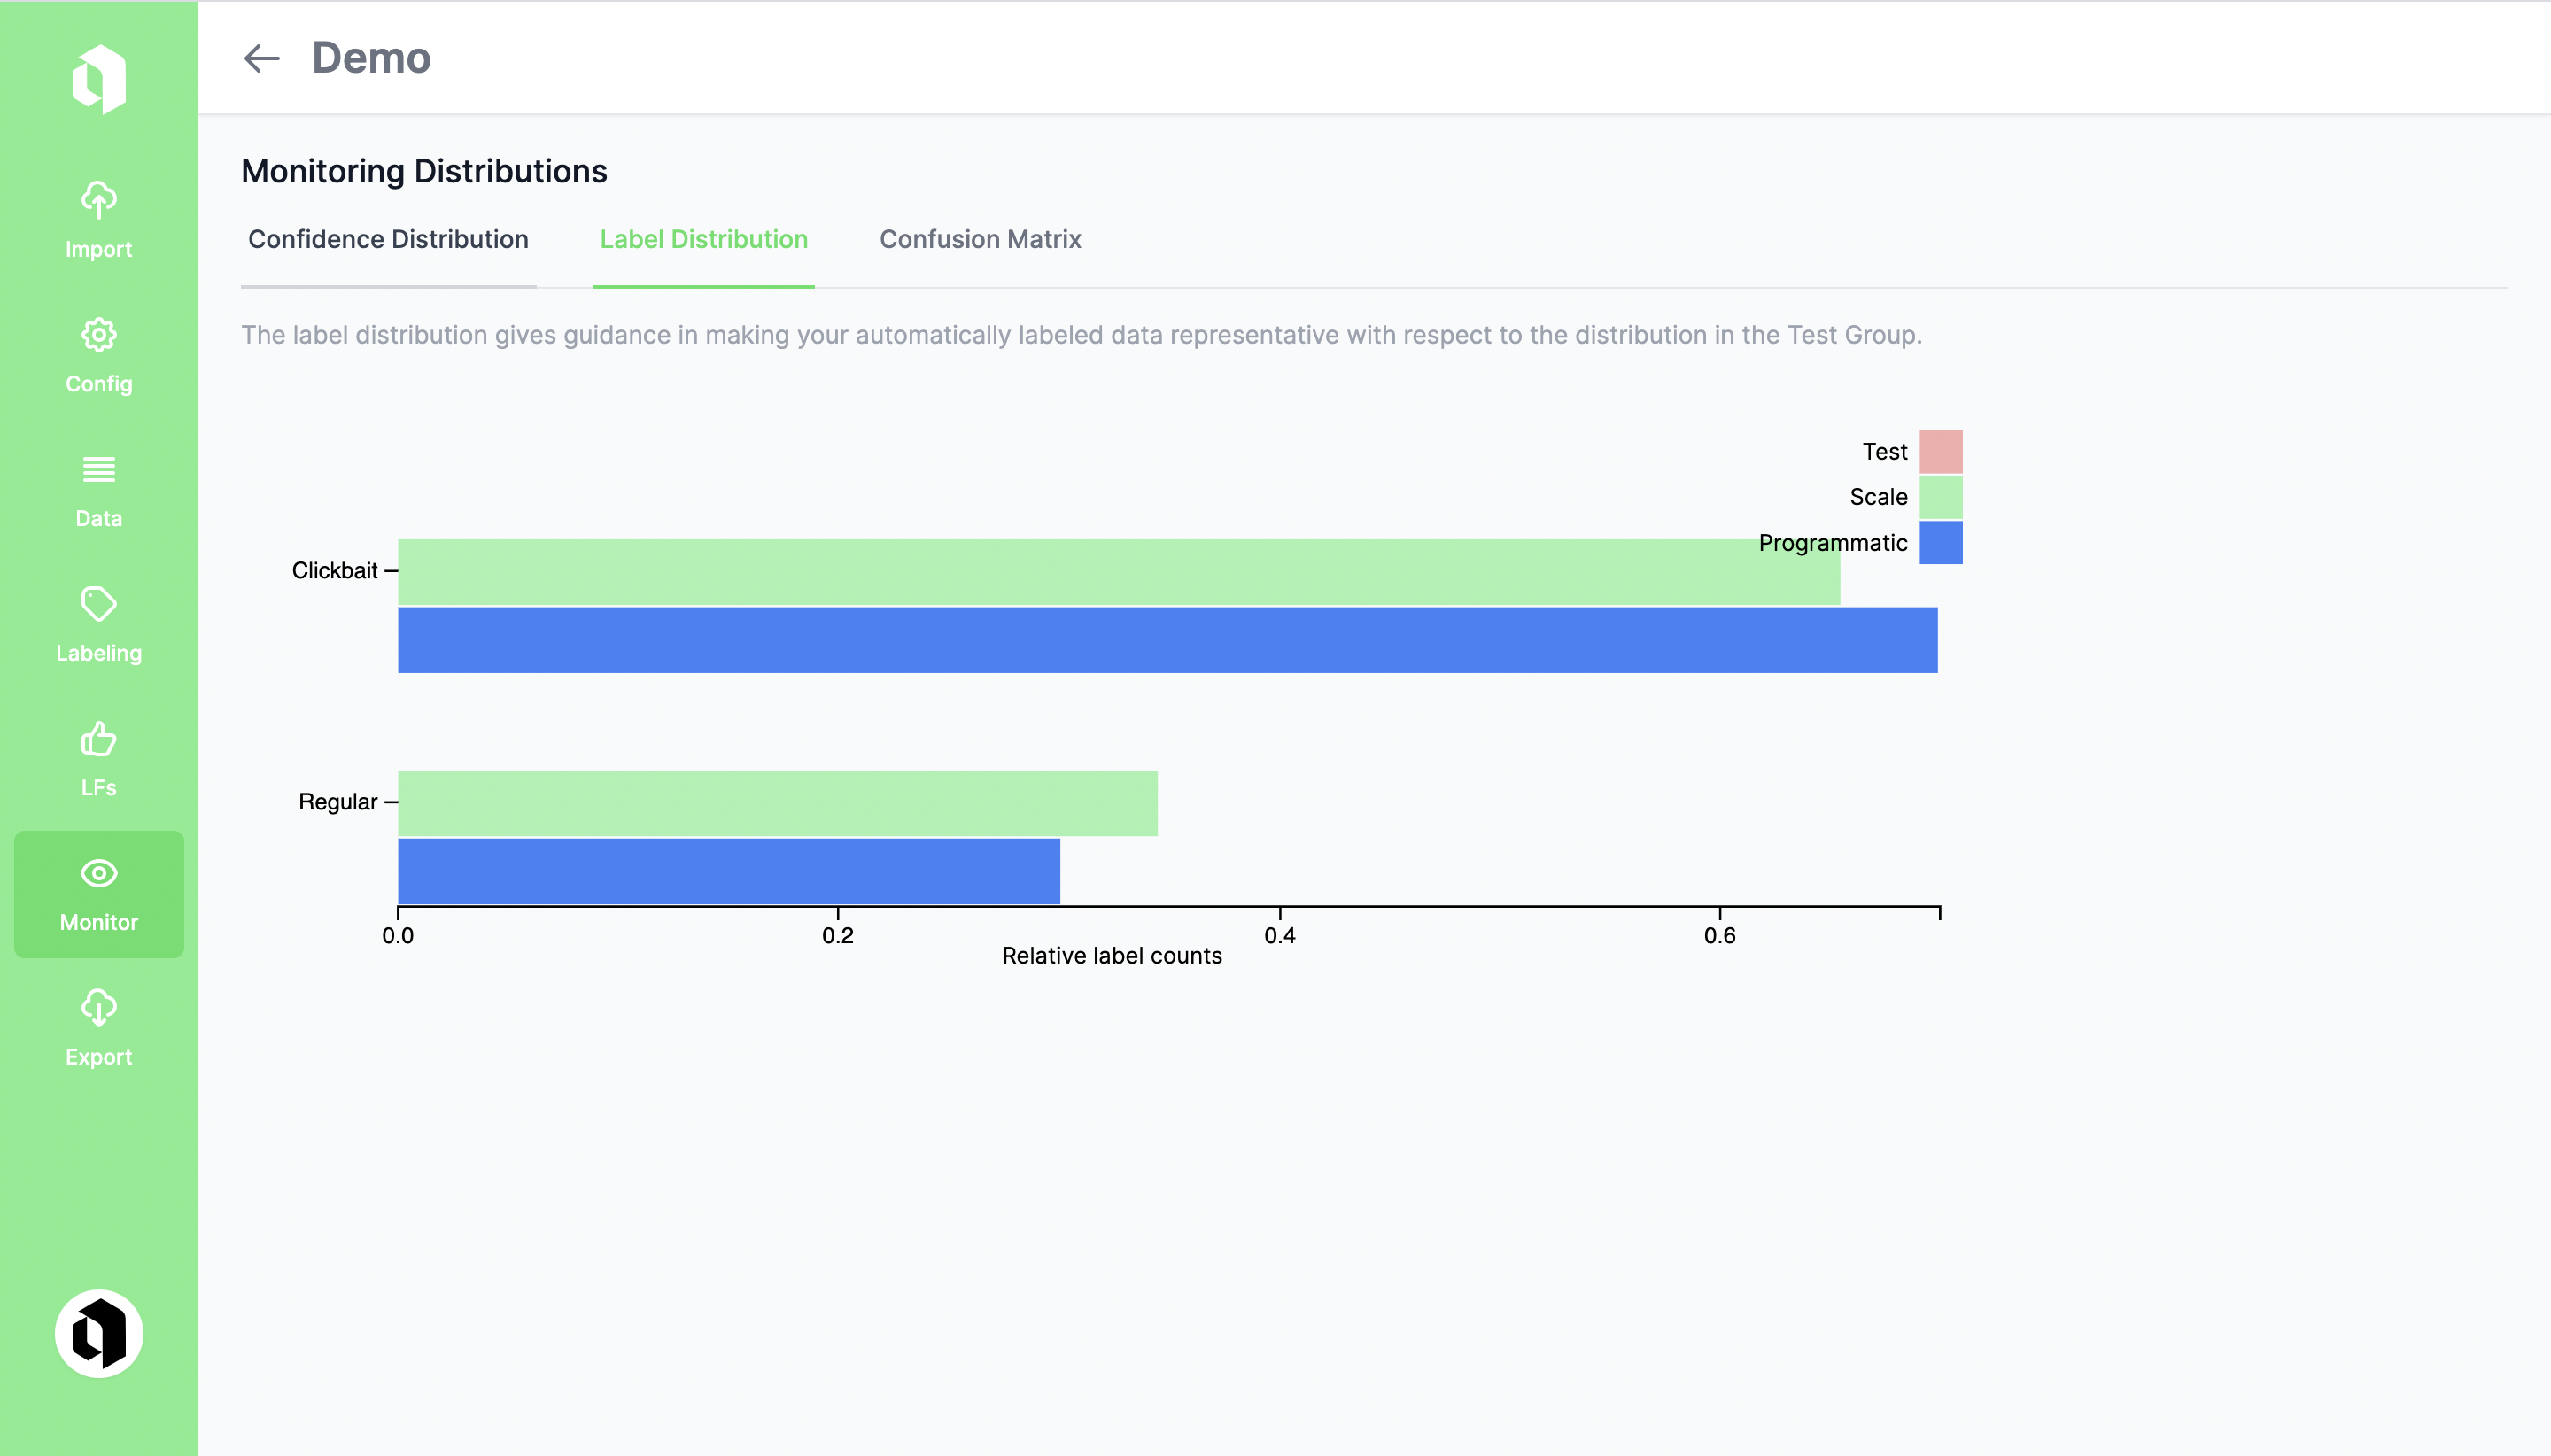Image resolution: width=2551 pixels, height=1456 pixels.
Task: Click the top-left app logo
Action: tap(98, 79)
